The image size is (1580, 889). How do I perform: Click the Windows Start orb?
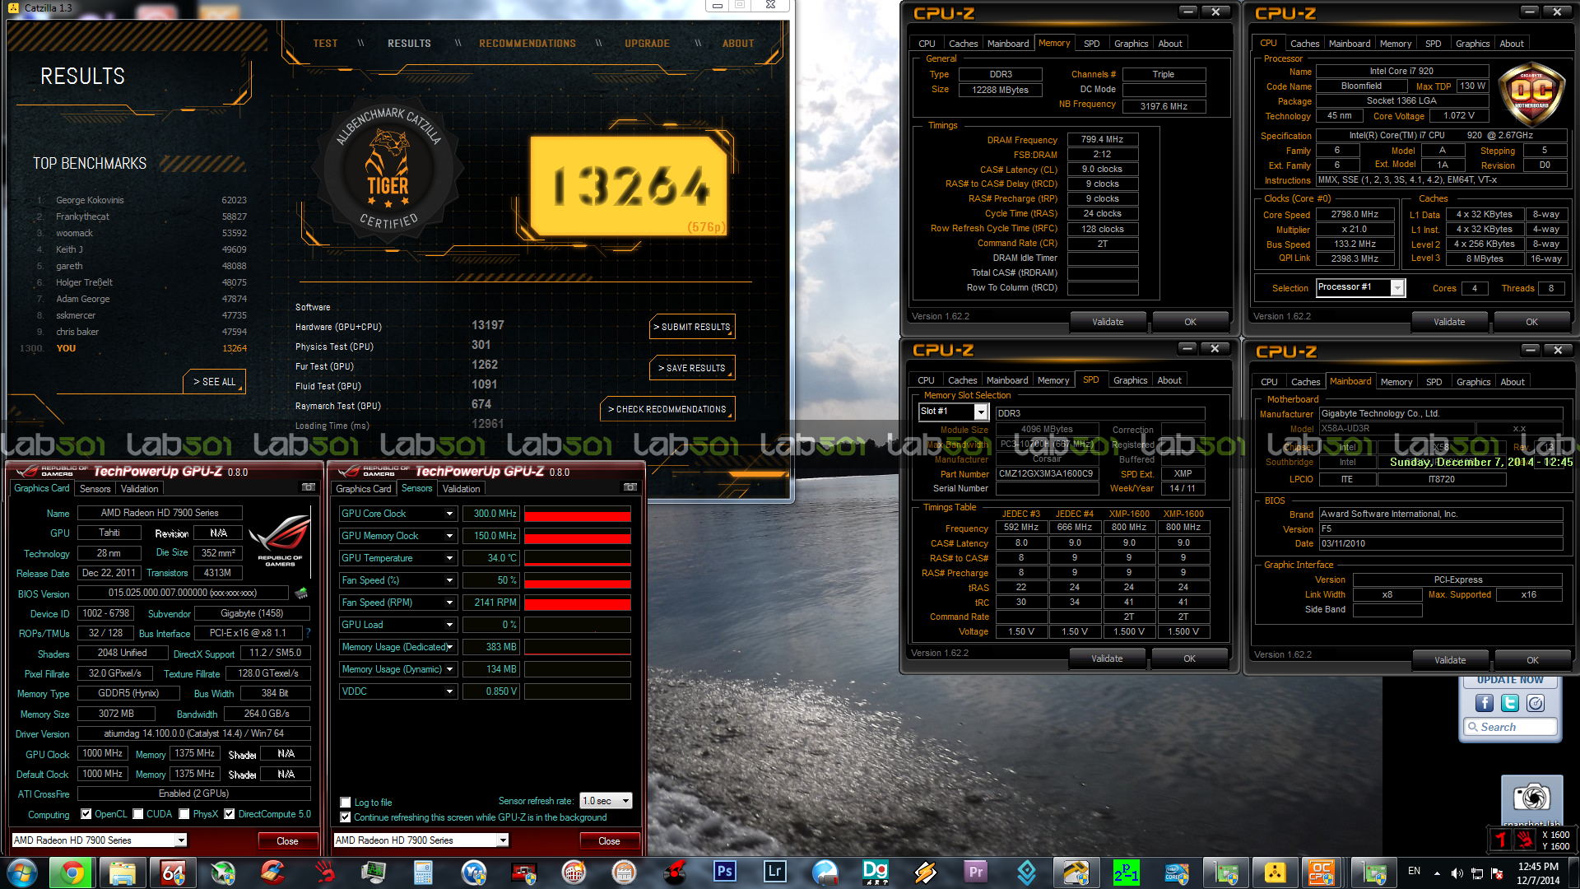22,873
